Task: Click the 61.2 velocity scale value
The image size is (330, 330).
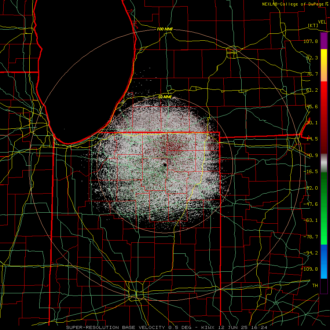Action: (x=312, y=90)
